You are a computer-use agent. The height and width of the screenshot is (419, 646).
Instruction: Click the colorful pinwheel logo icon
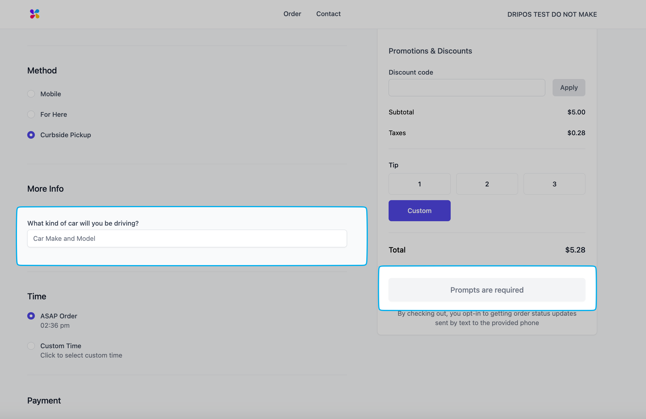35,14
